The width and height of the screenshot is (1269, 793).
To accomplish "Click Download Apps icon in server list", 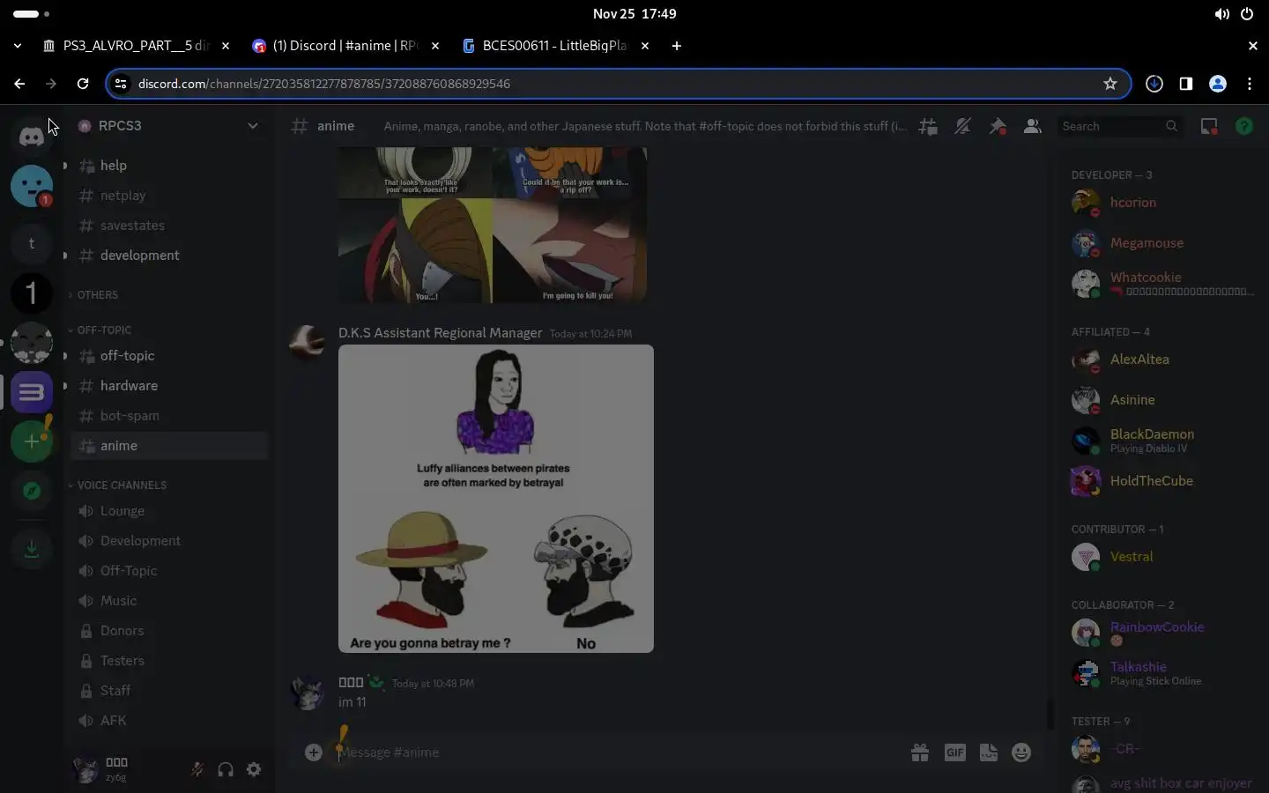I will (32, 549).
